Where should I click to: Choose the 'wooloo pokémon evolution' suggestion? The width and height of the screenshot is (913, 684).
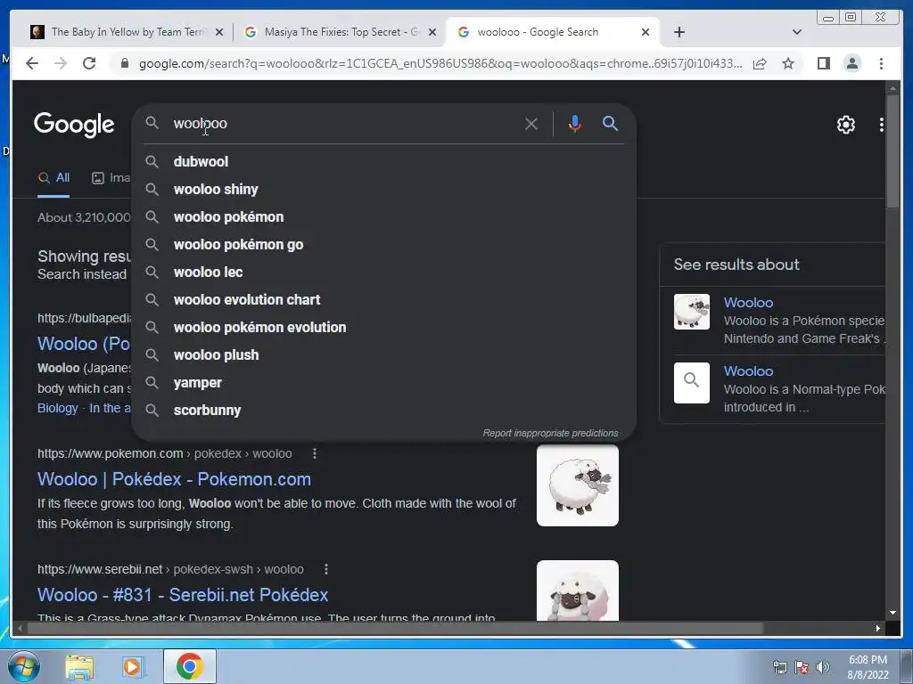click(384, 328)
